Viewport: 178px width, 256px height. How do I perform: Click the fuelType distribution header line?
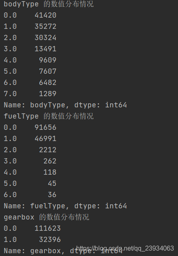[49, 116]
